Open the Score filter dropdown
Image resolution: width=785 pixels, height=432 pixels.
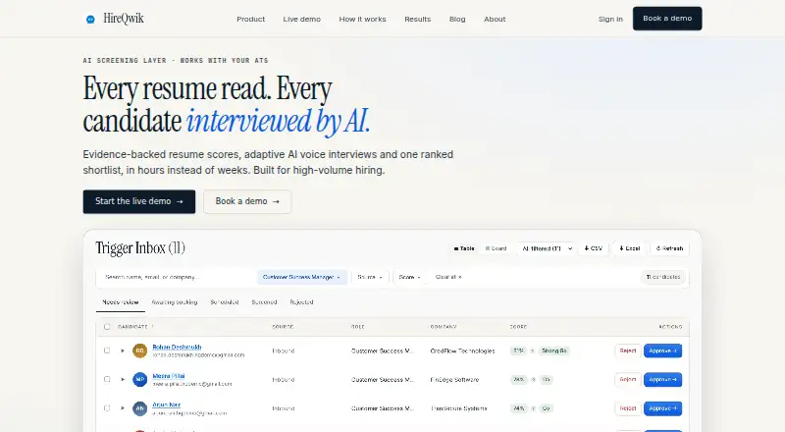409,277
